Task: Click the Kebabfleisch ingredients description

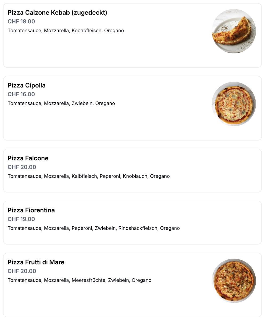Action: point(66,31)
